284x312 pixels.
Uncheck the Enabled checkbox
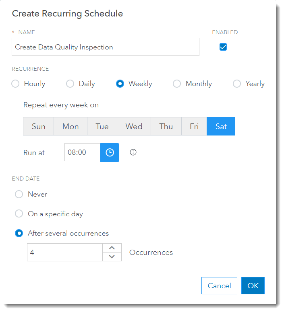click(223, 47)
